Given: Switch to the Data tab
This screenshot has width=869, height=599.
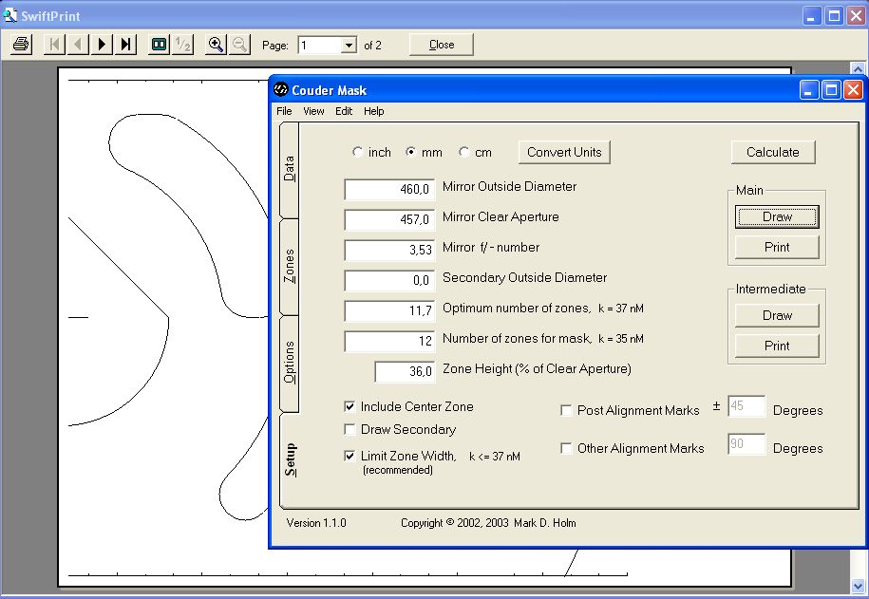Looking at the screenshot, I should tap(290, 169).
